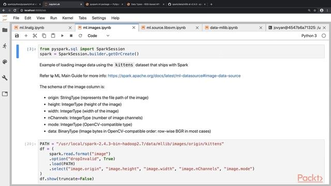Open the spark.apache.org image data source link
Viewport: 331px width, 186px height.
(x=174, y=76)
